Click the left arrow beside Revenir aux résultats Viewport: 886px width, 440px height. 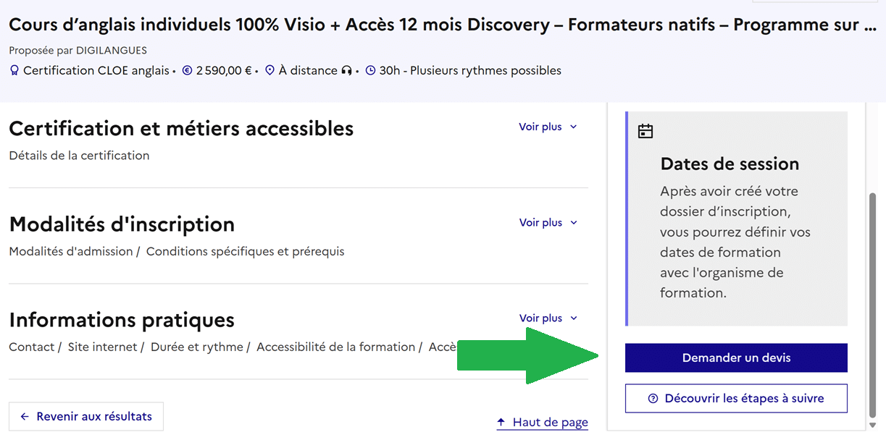pyautogui.click(x=25, y=417)
